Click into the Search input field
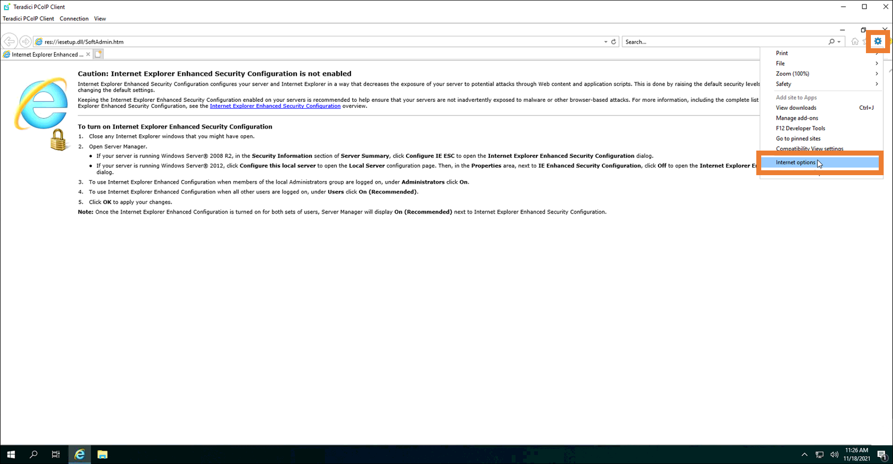The image size is (893, 464). 723,42
